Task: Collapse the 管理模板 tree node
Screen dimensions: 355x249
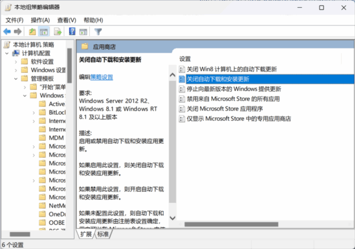Action: [15, 78]
